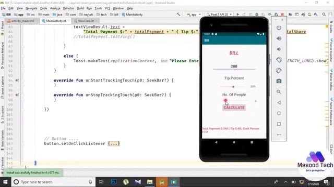Click the Windows Start button
Image resolution: width=334 pixels, height=187 pixels.
[5, 182]
